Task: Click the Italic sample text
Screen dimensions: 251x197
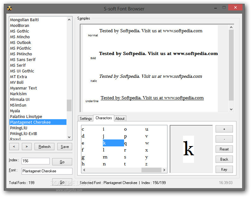Action: pos(150,77)
